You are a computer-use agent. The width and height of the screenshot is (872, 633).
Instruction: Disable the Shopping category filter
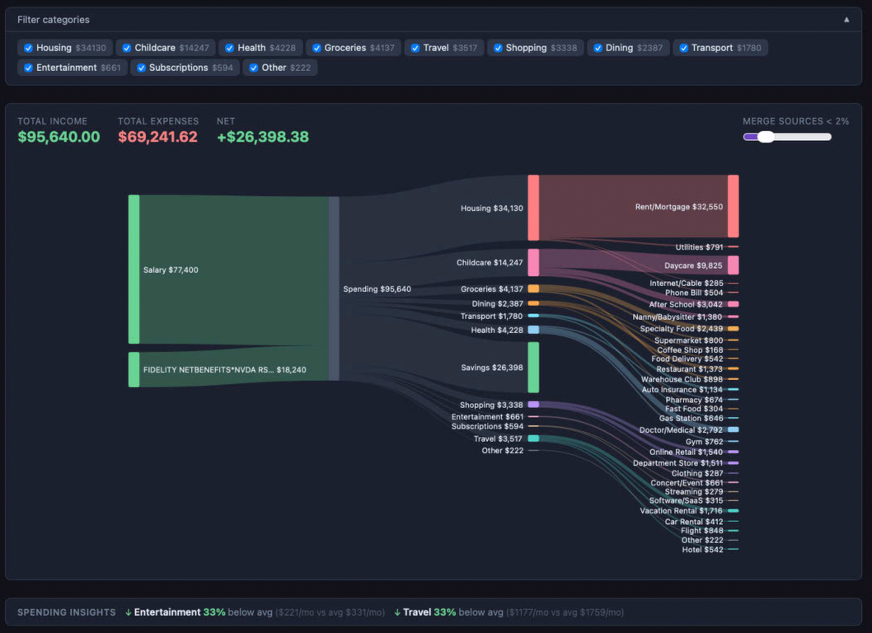tap(498, 48)
